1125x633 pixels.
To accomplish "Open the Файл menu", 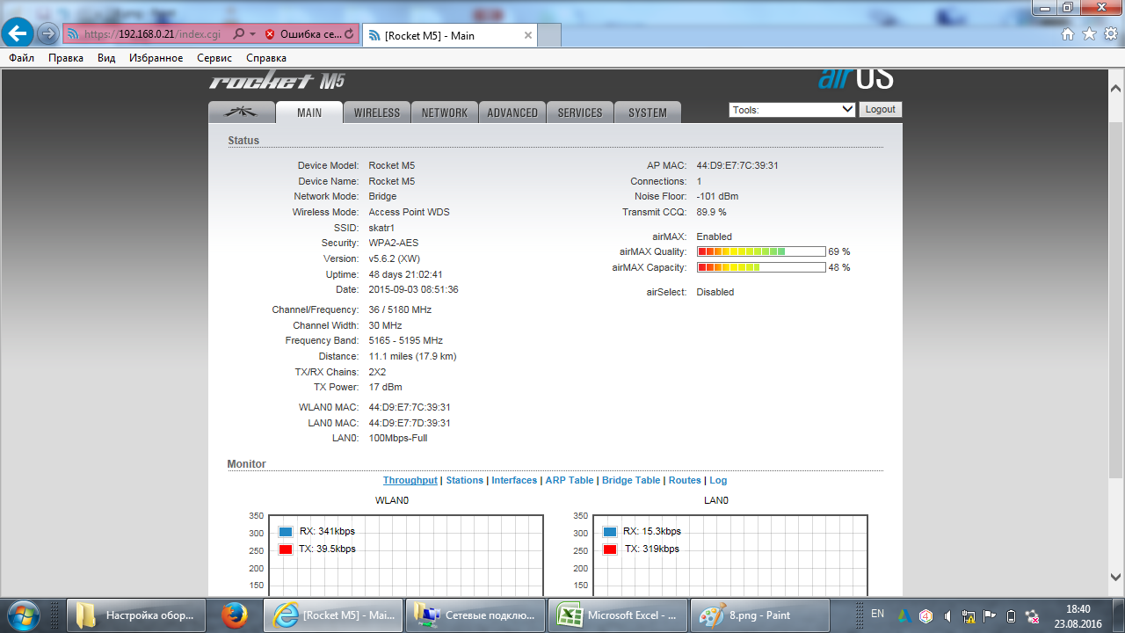I will click(x=22, y=58).
